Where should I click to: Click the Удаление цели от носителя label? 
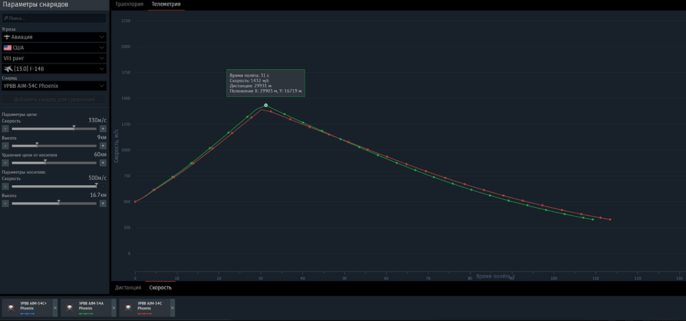coord(29,155)
